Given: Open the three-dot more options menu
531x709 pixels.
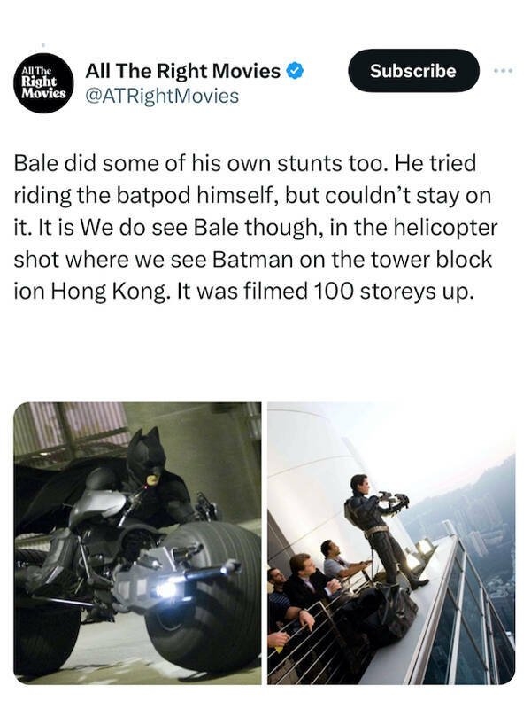Looking at the screenshot, I should click(504, 70).
